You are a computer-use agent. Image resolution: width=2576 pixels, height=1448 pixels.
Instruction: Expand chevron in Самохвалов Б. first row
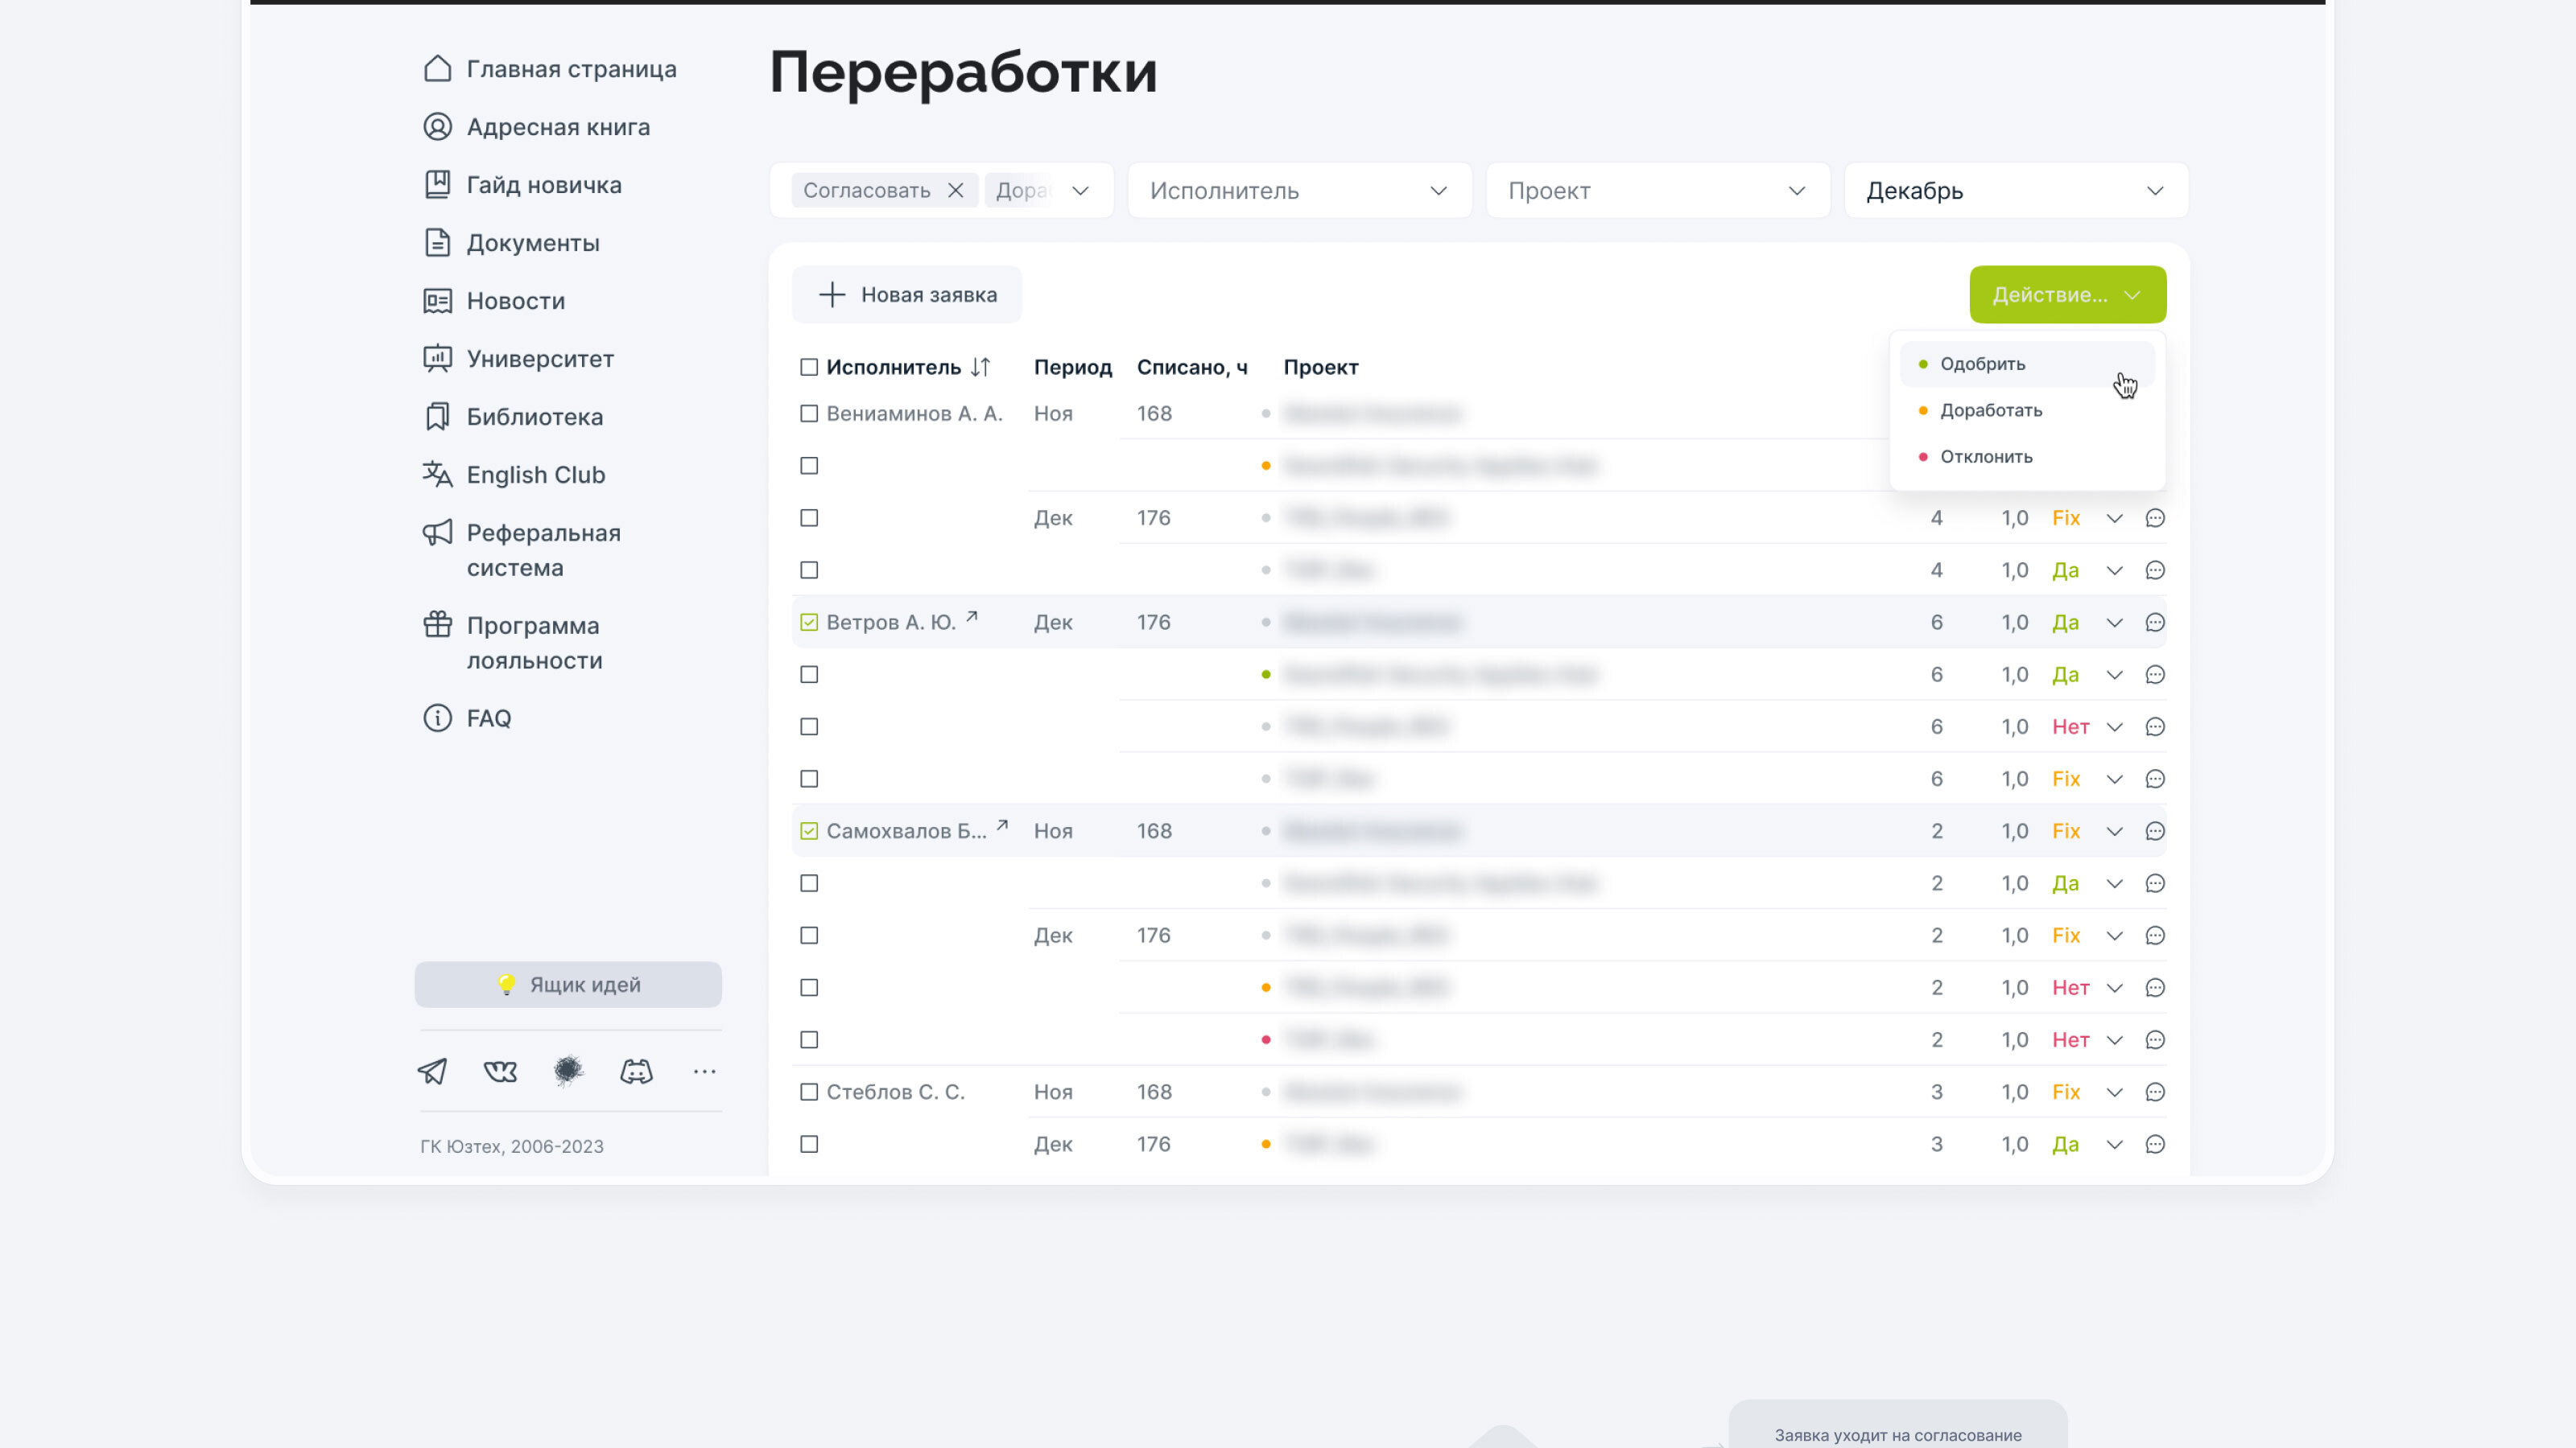point(2114,832)
